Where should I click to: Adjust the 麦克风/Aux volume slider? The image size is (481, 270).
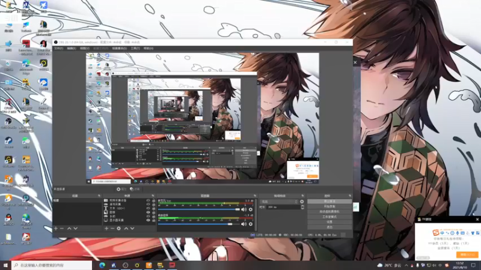198,209
